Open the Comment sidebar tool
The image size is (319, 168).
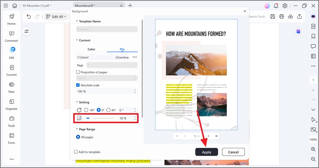click(11, 37)
